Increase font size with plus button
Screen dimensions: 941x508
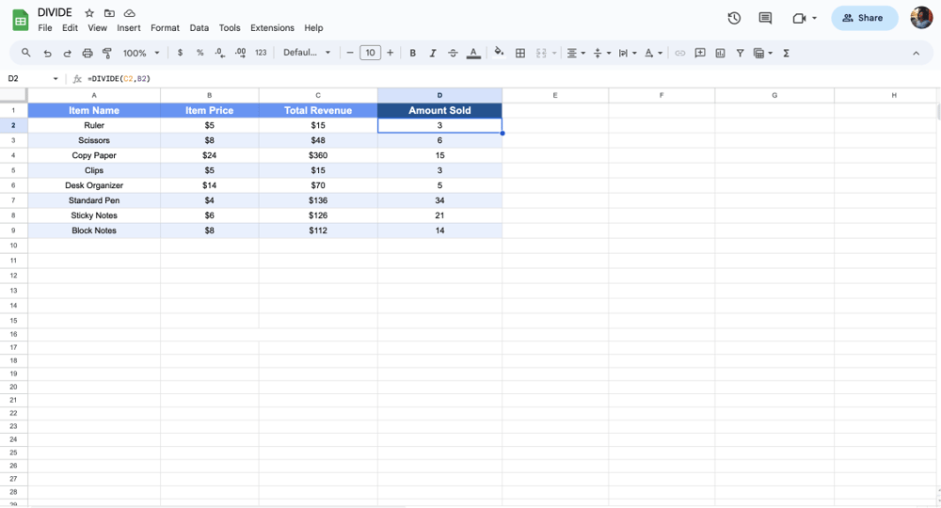coord(391,54)
